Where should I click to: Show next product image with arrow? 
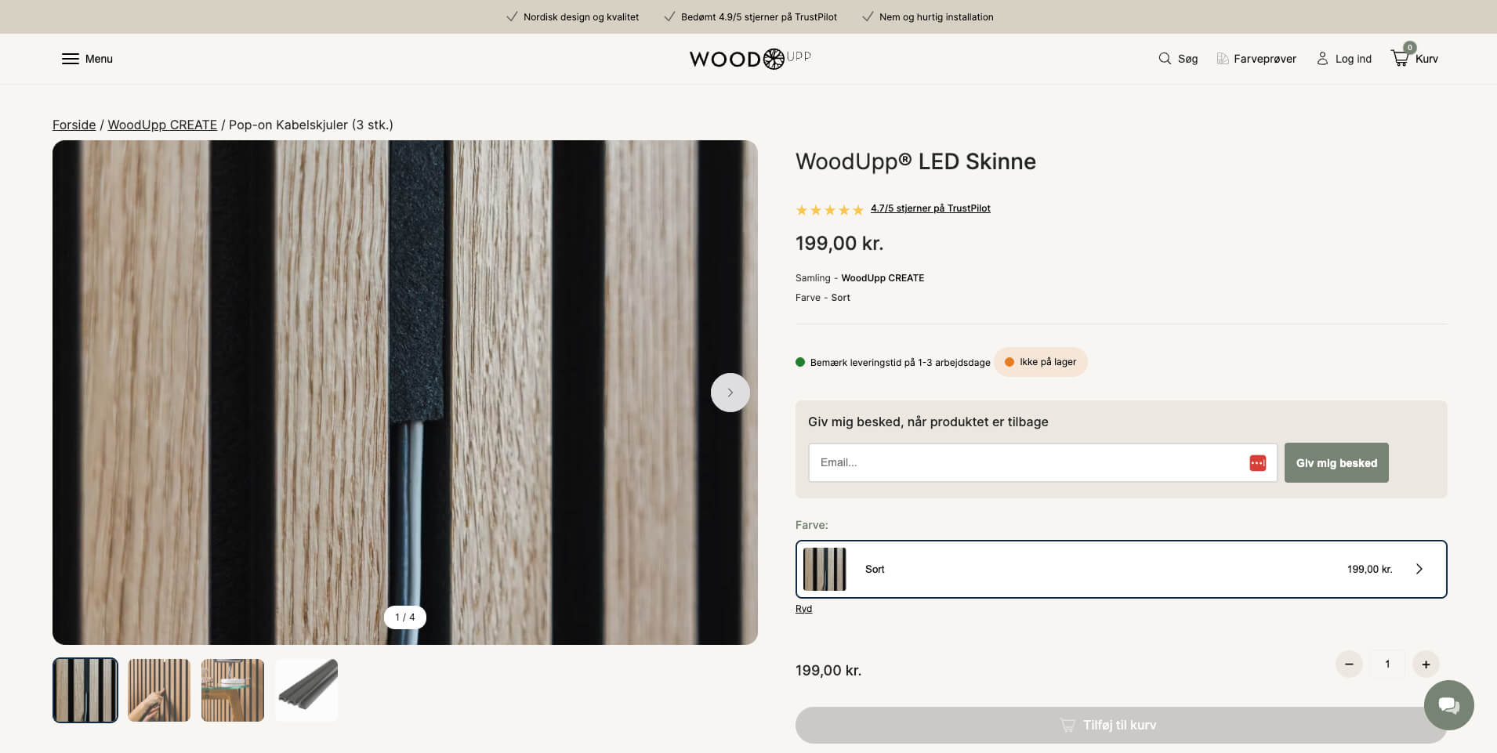pyautogui.click(x=730, y=393)
